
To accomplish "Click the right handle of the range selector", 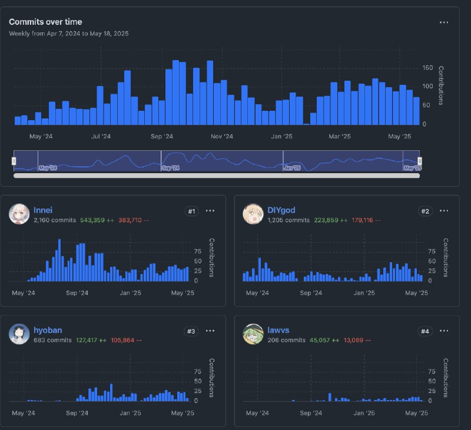I will pyautogui.click(x=420, y=160).
